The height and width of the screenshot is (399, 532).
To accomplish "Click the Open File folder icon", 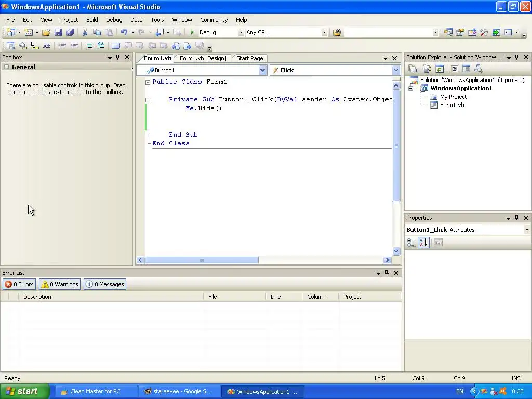I will point(46,32).
